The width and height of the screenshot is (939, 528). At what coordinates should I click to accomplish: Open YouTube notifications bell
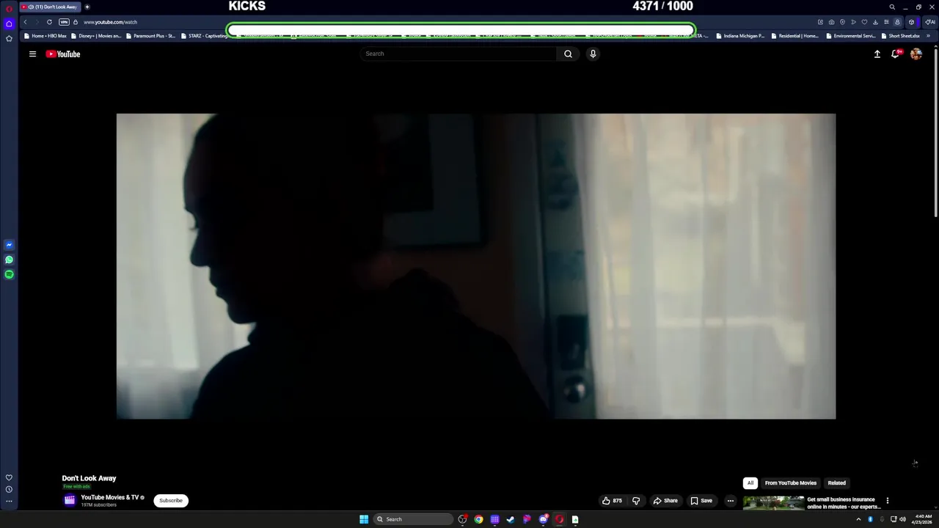pyautogui.click(x=896, y=54)
